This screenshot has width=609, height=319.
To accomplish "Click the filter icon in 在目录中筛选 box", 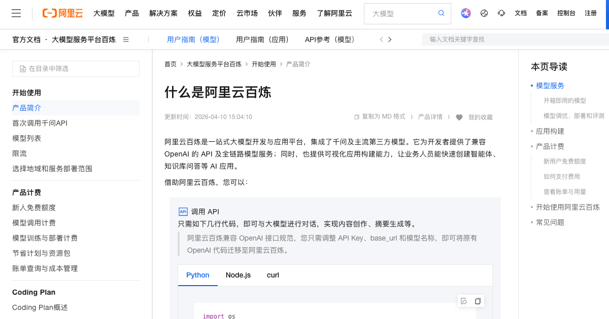I will 21,68.
